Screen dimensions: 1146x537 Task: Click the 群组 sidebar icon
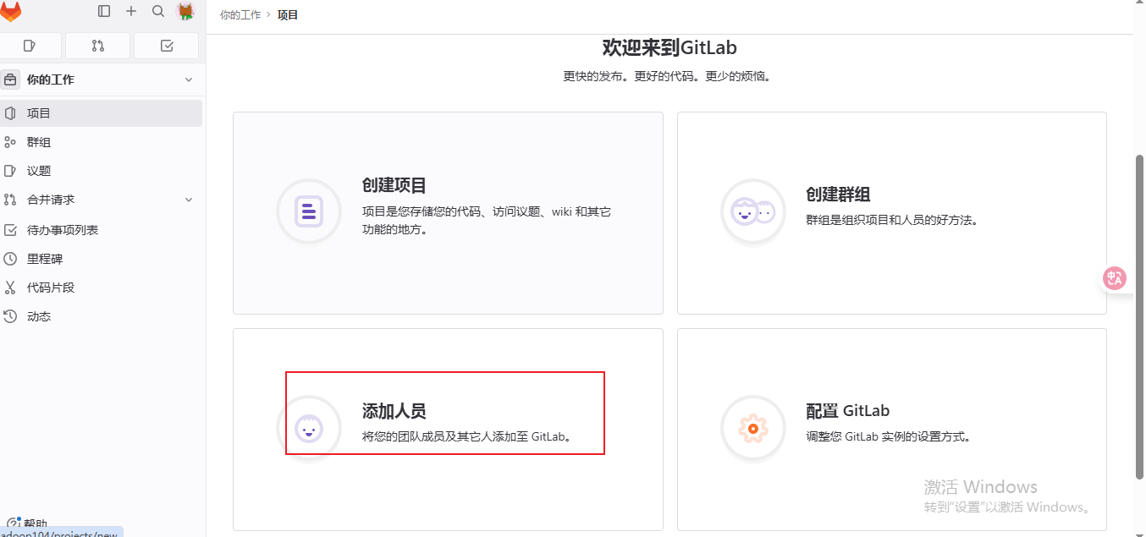pos(10,142)
